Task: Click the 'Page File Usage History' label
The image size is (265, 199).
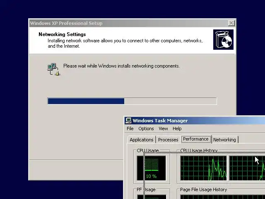Action: (x=203, y=189)
